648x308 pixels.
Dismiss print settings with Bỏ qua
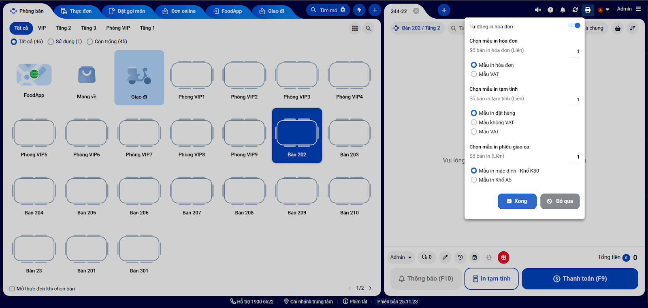tap(560, 201)
